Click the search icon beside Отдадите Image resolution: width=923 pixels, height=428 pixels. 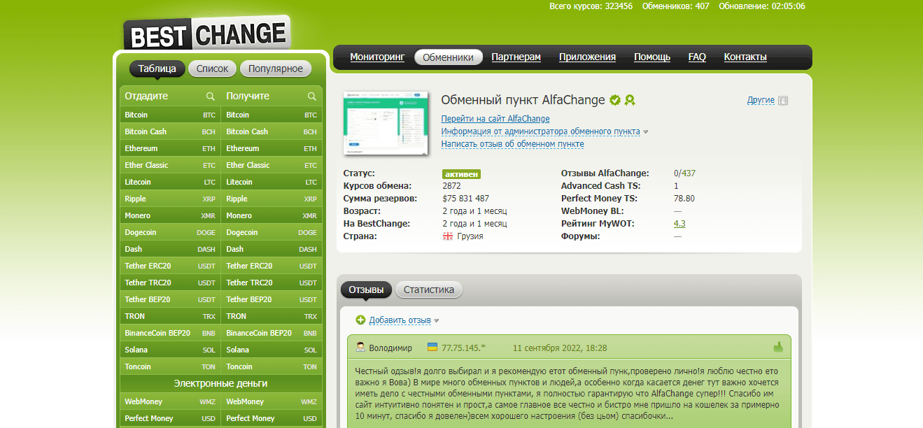click(x=210, y=97)
